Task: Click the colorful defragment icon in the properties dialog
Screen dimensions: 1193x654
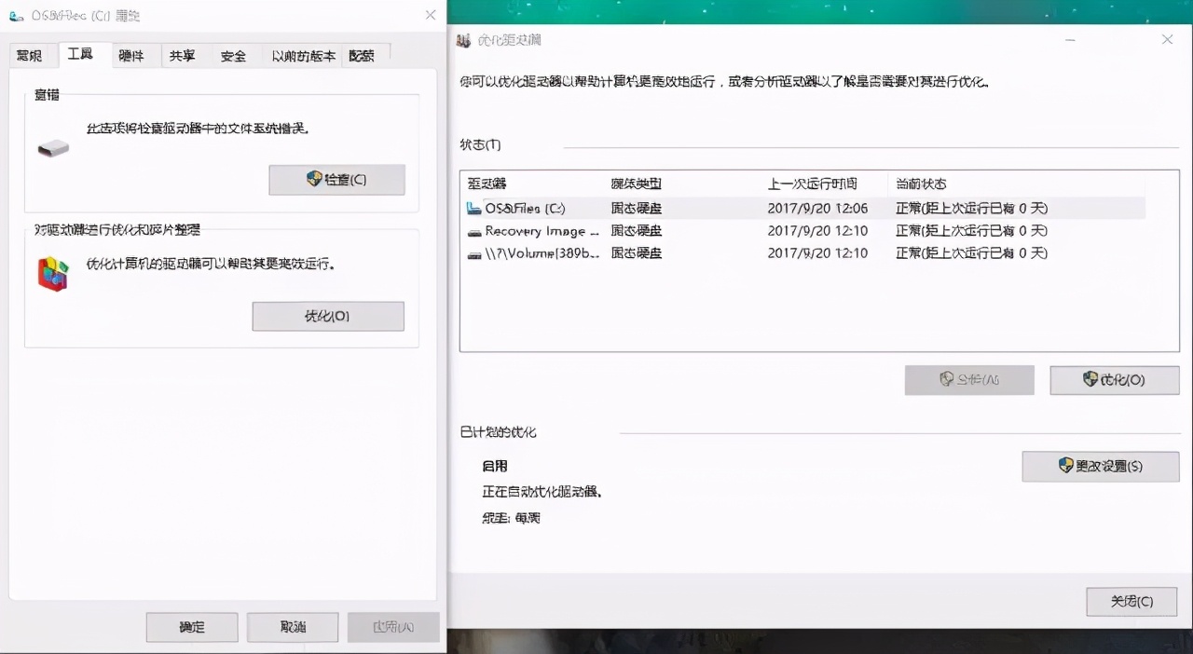Action: [52, 273]
